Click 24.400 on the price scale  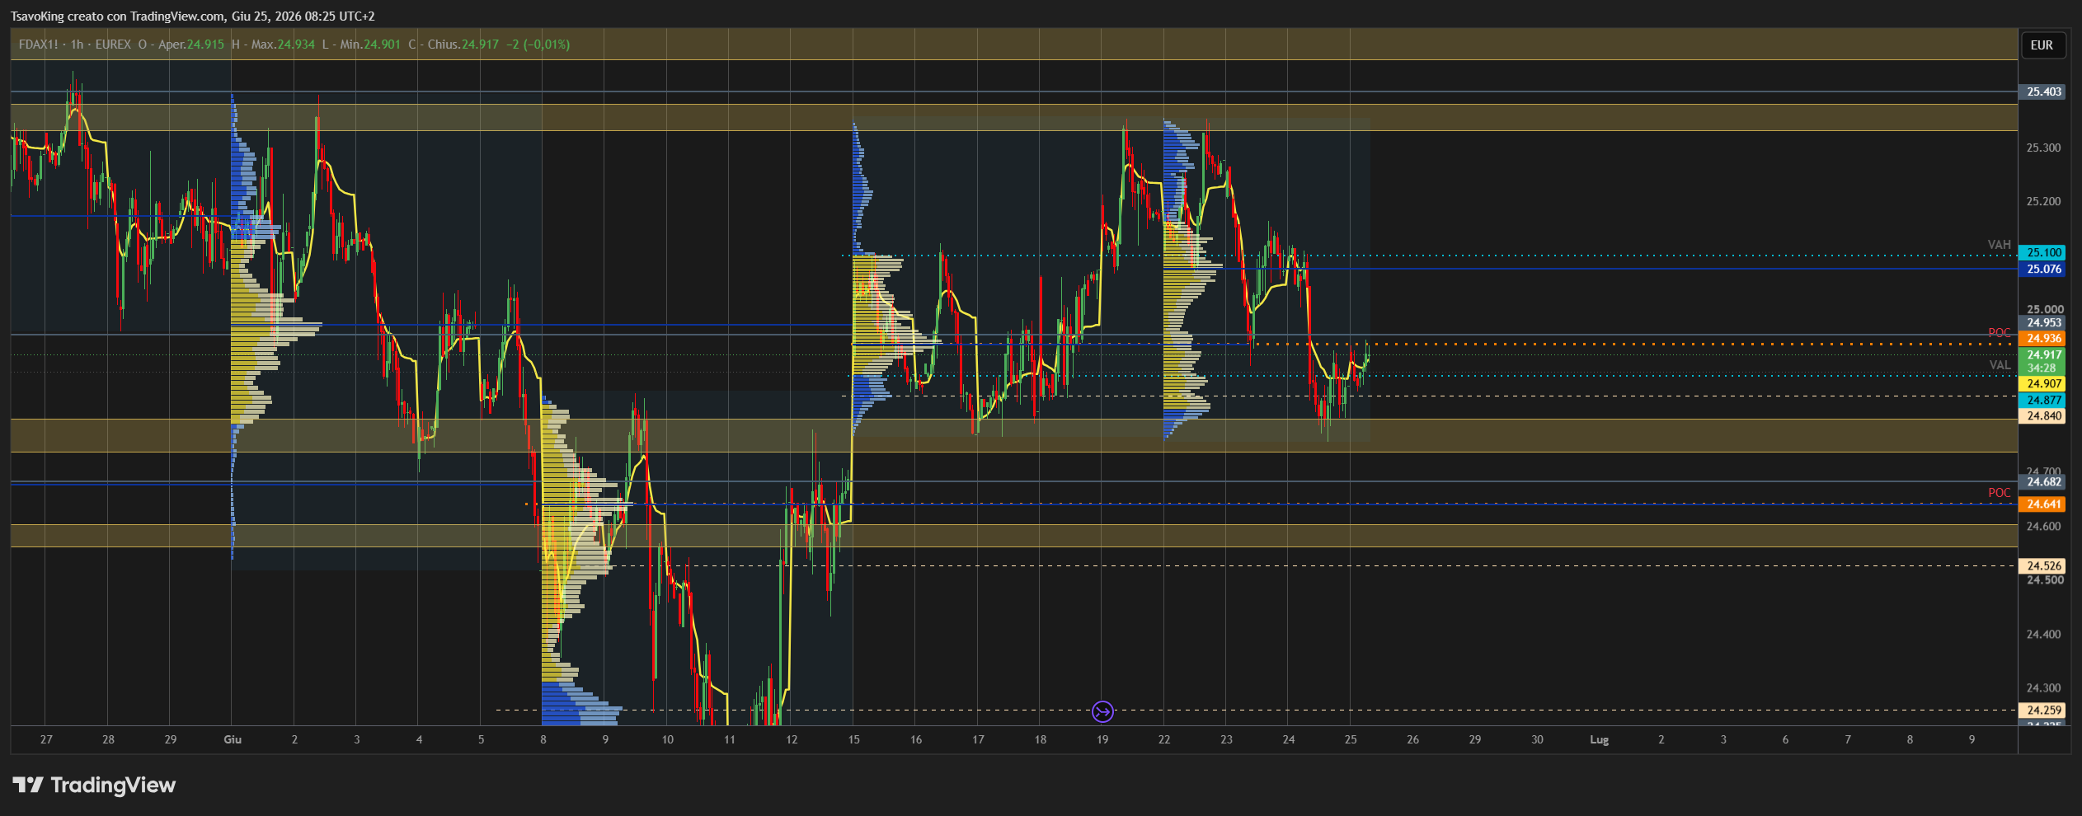pos(2043,635)
